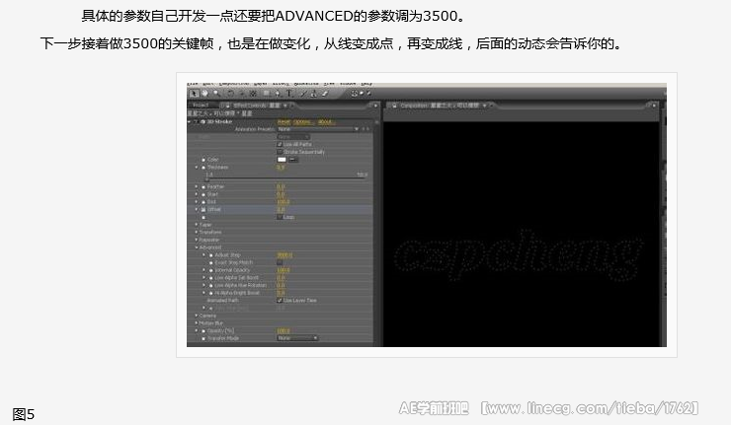Expand the Transform group
This screenshot has width=731, height=425.
(x=197, y=232)
